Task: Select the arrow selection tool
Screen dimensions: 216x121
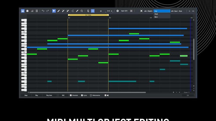Action: pyautogui.click(x=54, y=11)
